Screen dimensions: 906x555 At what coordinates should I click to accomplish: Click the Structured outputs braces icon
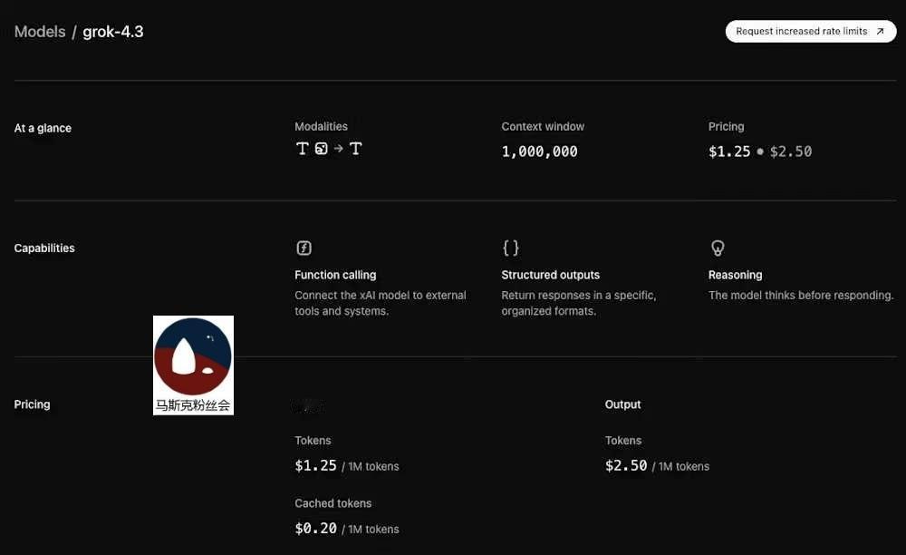pos(511,248)
